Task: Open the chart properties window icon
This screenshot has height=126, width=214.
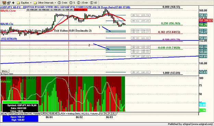Action: coord(9,3)
